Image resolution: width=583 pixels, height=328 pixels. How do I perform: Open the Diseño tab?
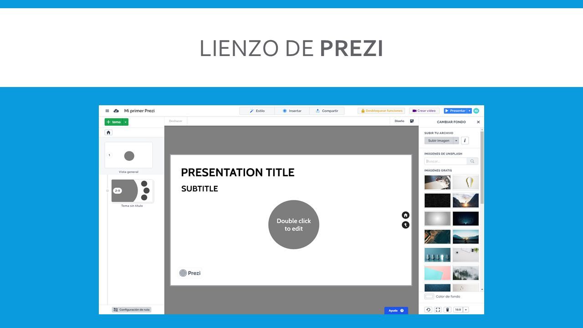(x=399, y=121)
